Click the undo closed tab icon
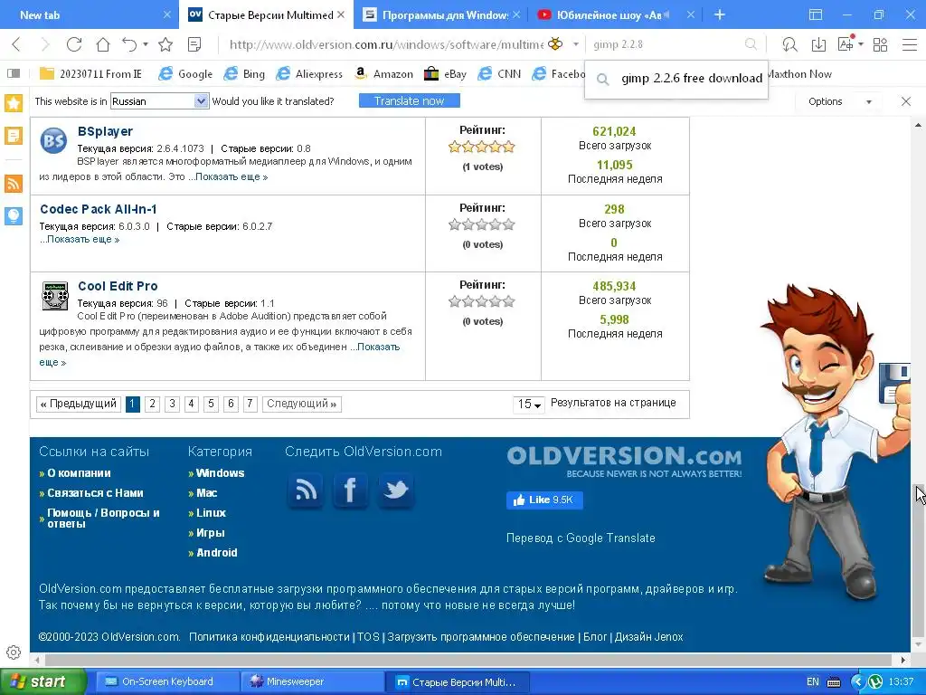This screenshot has height=695, width=926. pos(129,44)
